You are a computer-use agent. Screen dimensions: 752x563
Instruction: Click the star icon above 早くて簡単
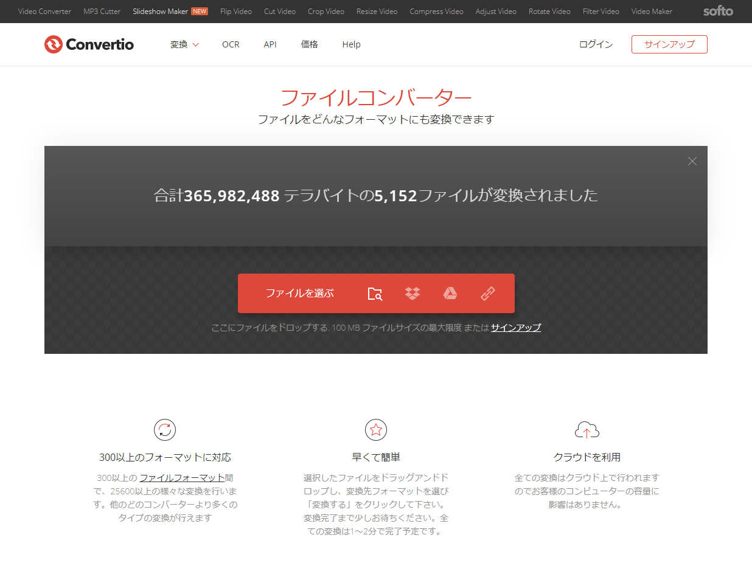(x=376, y=430)
